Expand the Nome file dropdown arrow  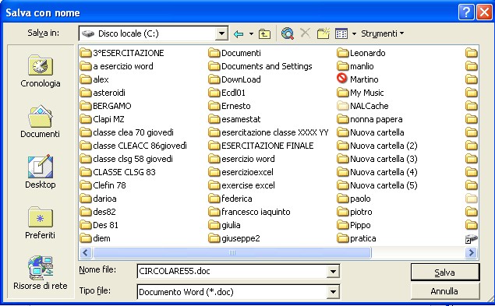(x=333, y=271)
